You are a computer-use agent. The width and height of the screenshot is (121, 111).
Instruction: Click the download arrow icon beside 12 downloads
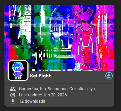coord(13,101)
